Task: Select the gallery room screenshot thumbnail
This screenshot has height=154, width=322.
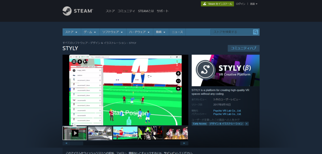Action: coord(100,133)
